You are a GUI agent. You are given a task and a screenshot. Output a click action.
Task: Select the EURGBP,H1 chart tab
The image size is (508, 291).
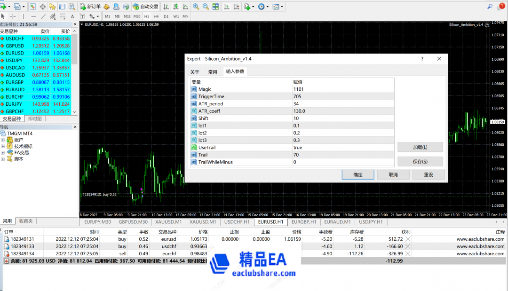303,222
